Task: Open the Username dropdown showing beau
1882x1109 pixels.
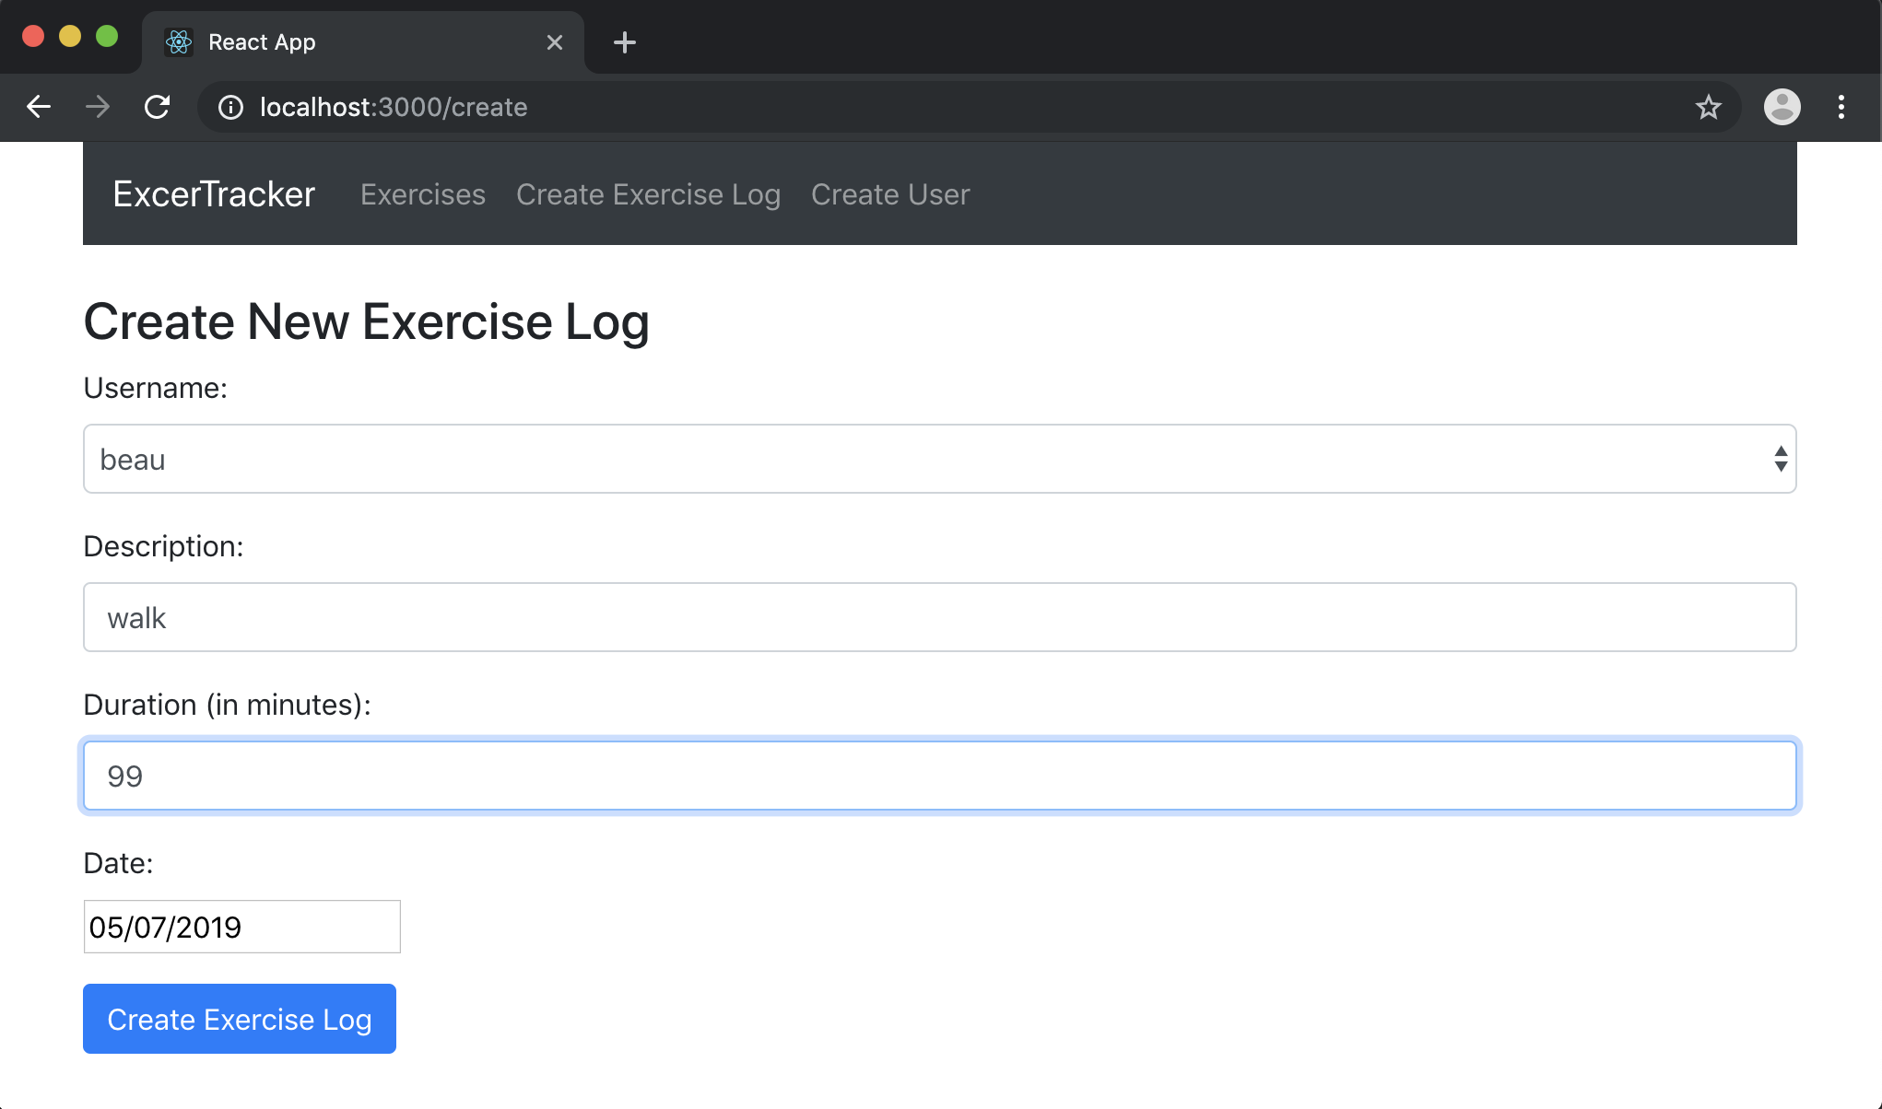Action: coord(922,459)
